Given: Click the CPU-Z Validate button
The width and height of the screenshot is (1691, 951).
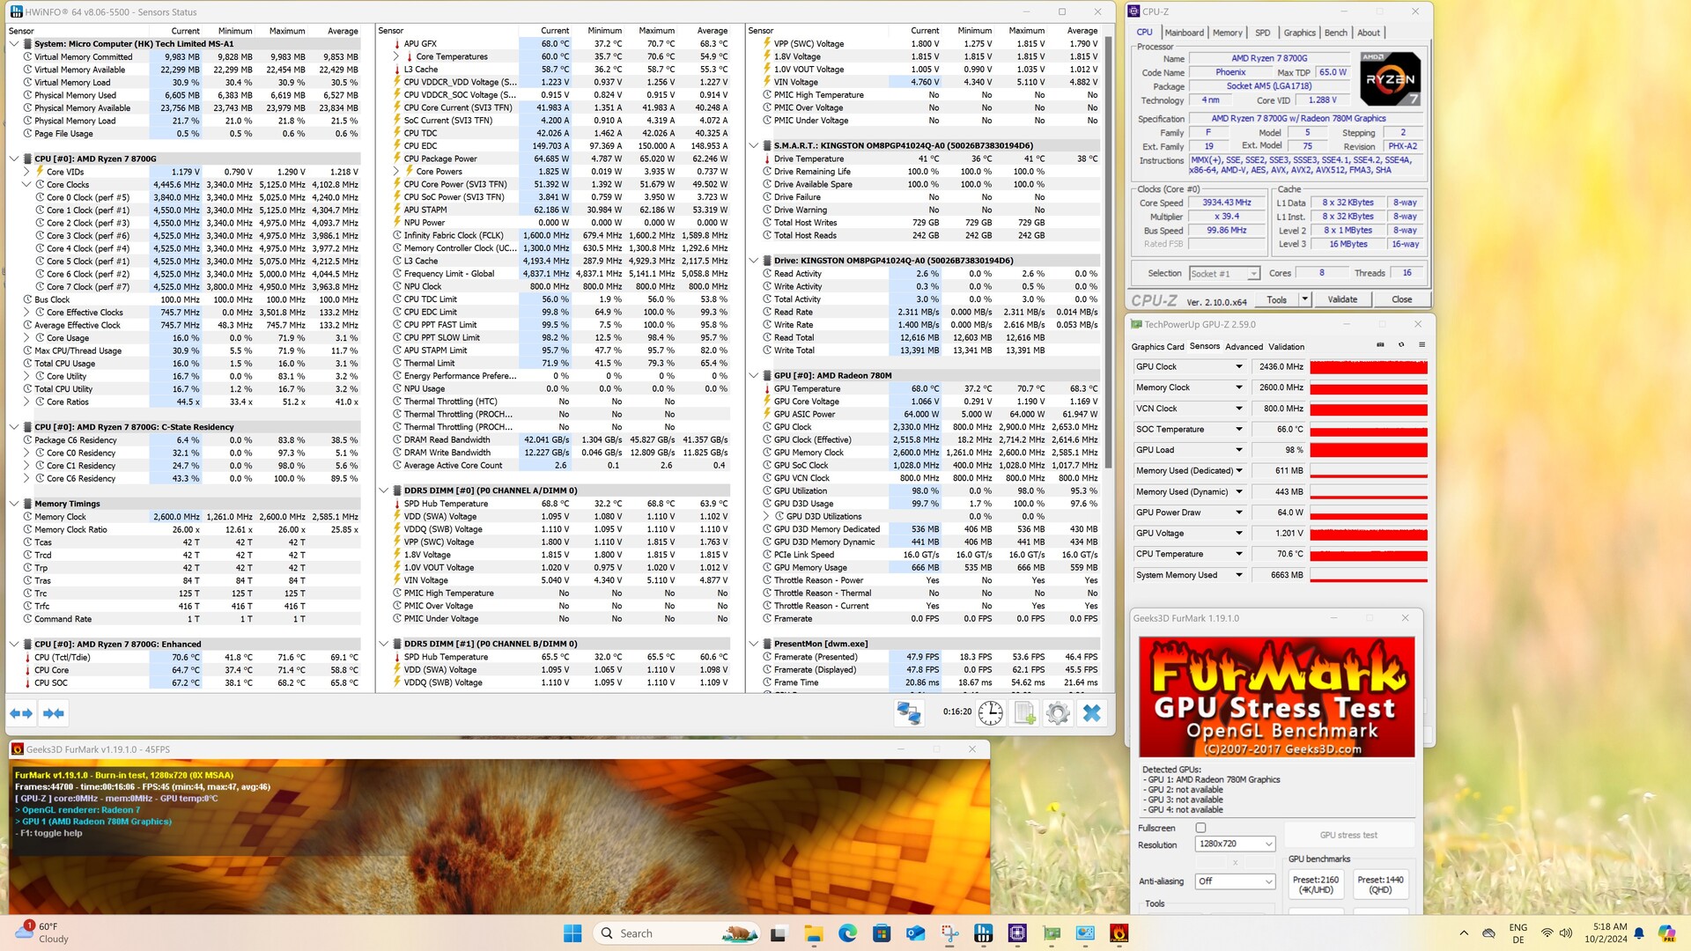Looking at the screenshot, I should [x=1342, y=299].
